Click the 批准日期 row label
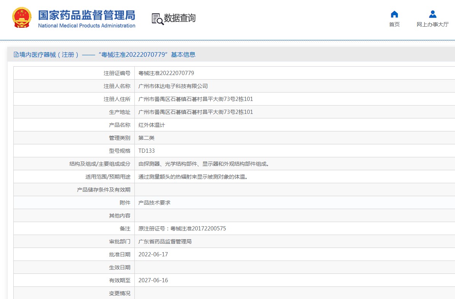 (120, 254)
